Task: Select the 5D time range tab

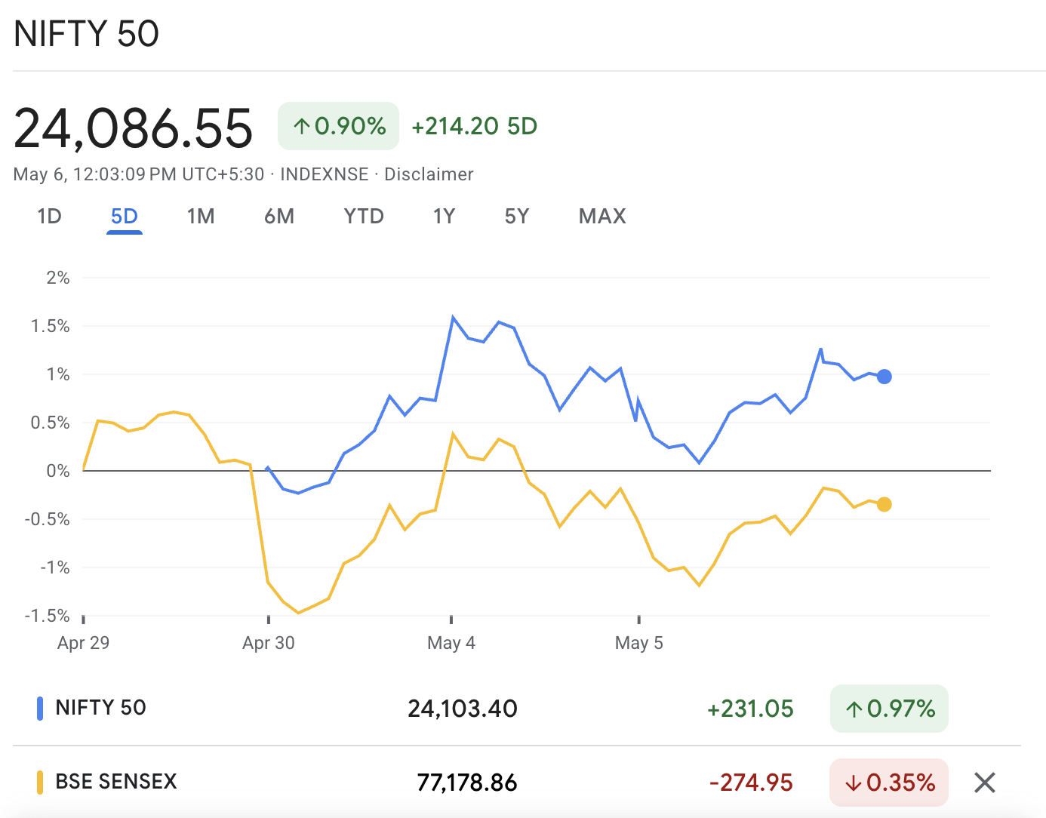Action: (x=125, y=217)
